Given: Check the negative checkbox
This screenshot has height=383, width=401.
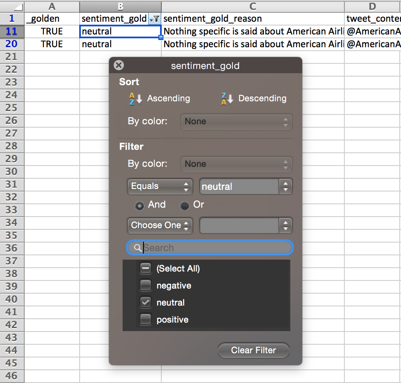Looking at the screenshot, I should [146, 285].
